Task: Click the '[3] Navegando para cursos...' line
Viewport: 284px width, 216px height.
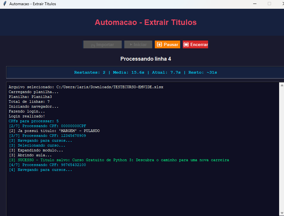Action: coord(40,140)
